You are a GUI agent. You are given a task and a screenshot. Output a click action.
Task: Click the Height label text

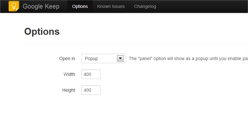click(x=69, y=90)
